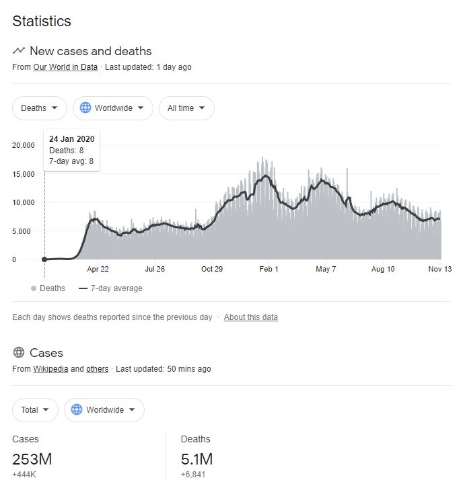The height and width of the screenshot is (482, 463).
Task: Click the 7-day average legend line marker
Action: (x=83, y=288)
